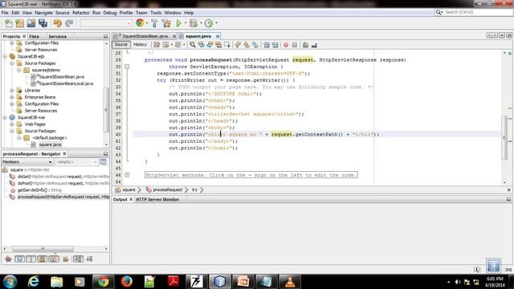The image size is (514, 289).
Task: Expand the Libraries node
Action: (x=12, y=91)
